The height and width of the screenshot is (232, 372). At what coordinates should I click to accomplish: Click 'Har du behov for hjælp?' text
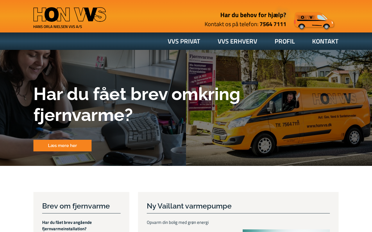tap(253, 15)
